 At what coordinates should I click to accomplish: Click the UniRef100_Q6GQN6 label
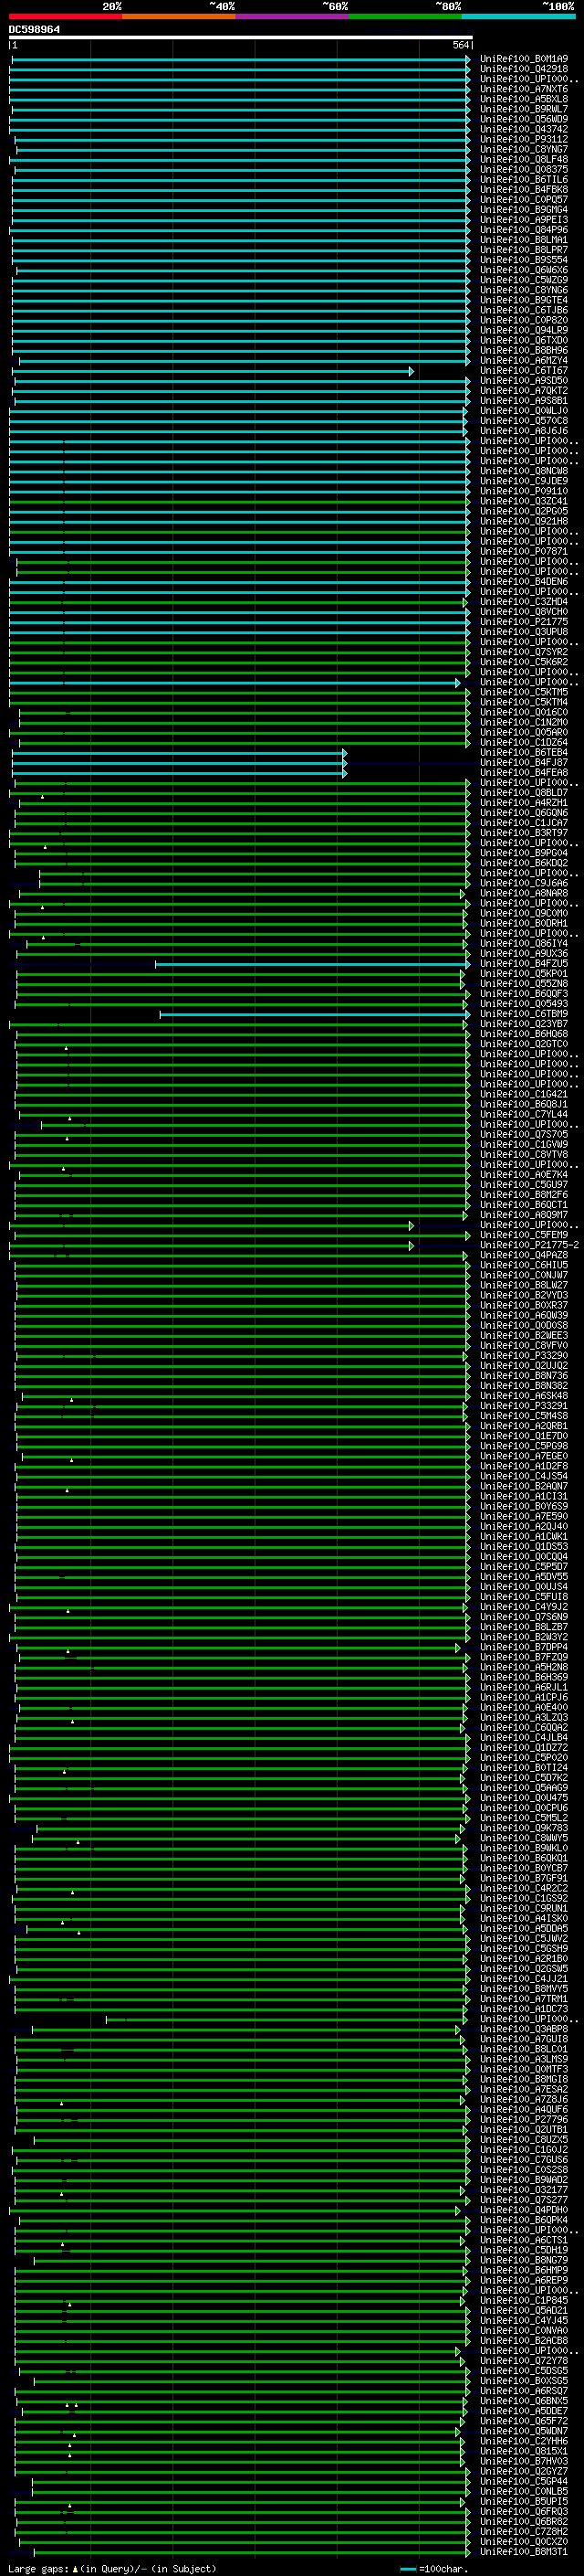click(523, 813)
